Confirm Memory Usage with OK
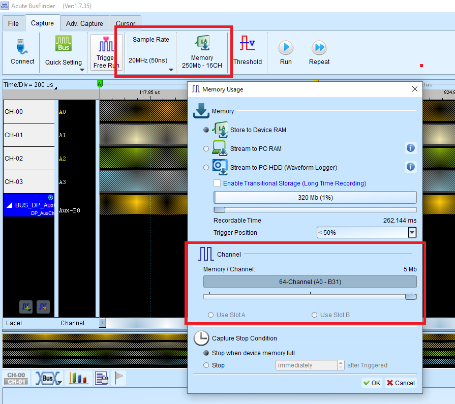 coord(372,383)
